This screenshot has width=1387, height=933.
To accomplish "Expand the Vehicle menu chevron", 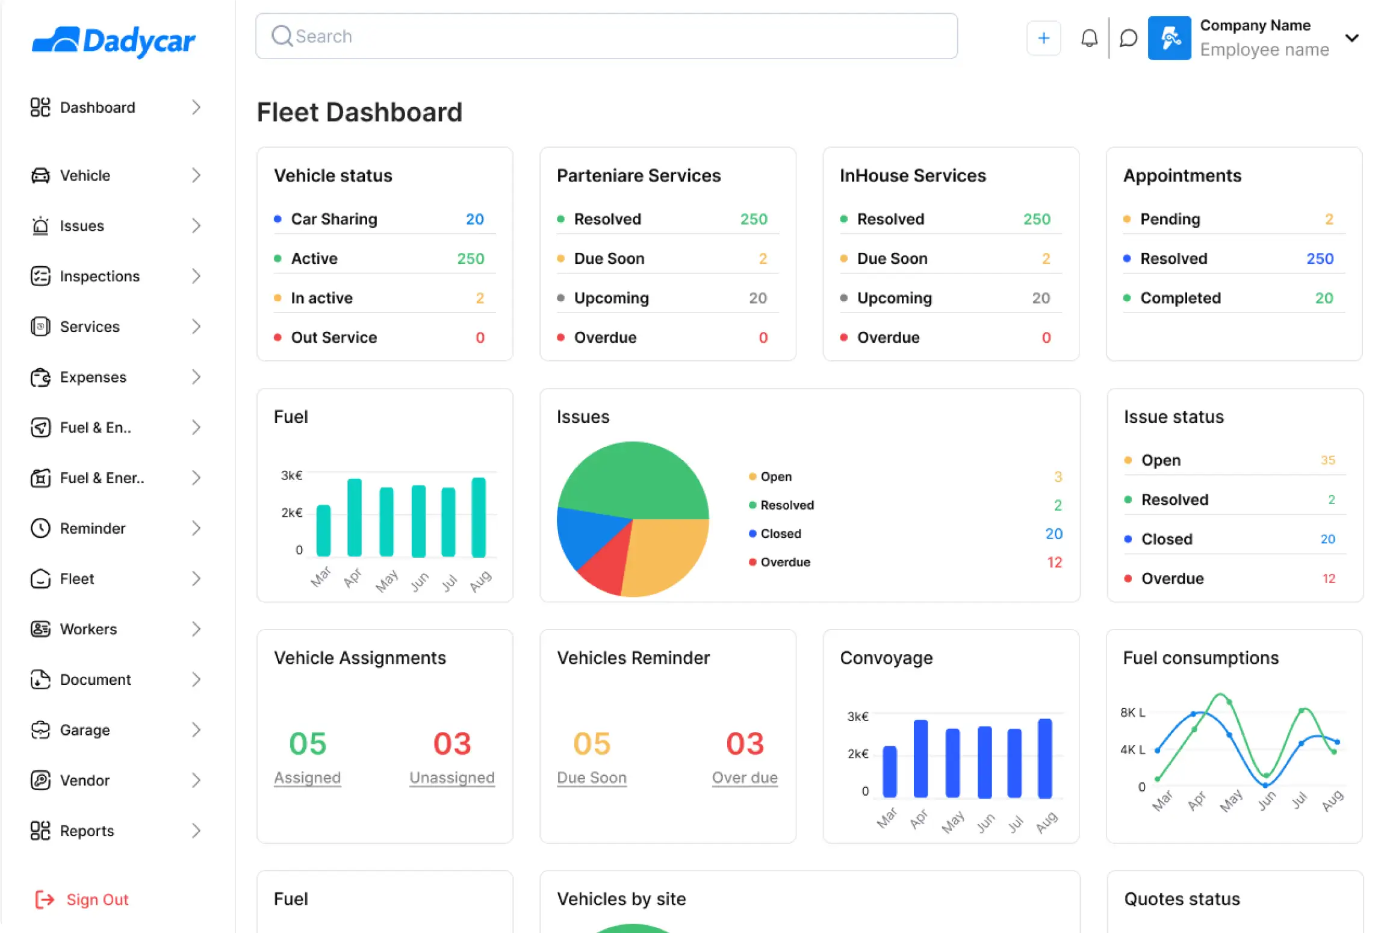I will [196, 175].
